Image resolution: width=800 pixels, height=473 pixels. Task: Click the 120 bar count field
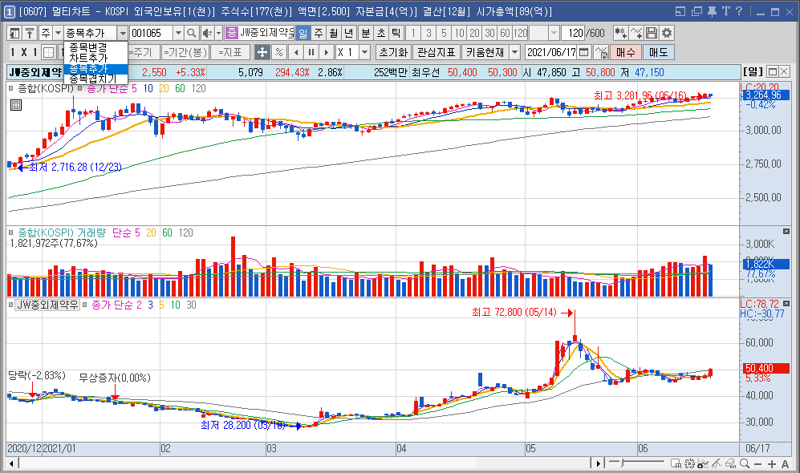pyautogui.click(x=572, y=33)
